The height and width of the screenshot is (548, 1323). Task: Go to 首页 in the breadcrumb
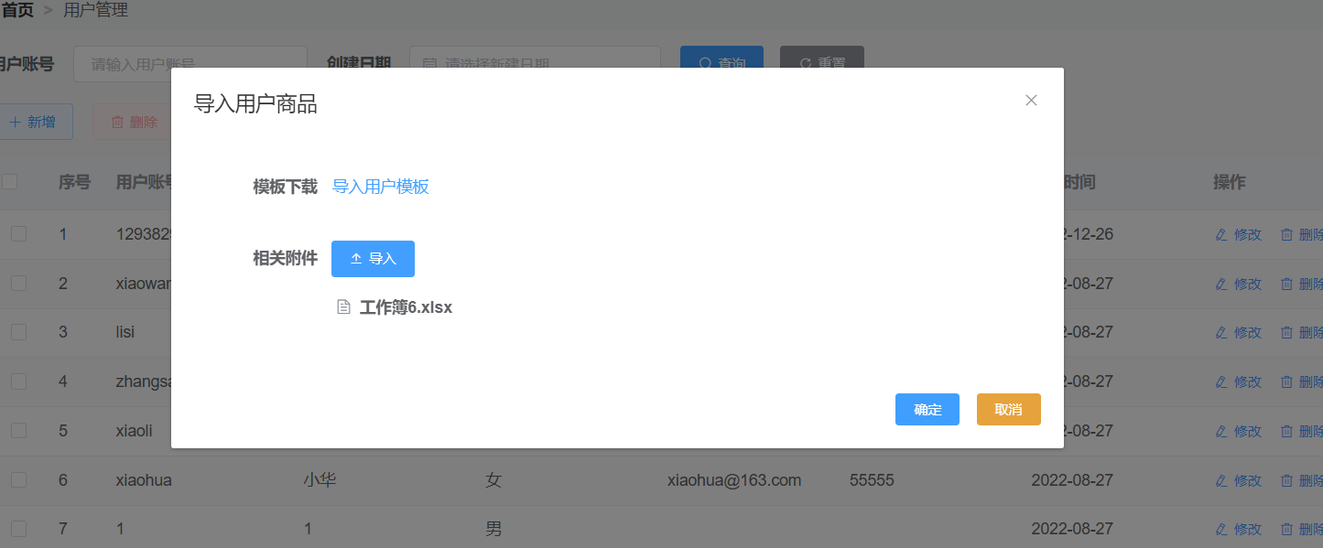17,11
